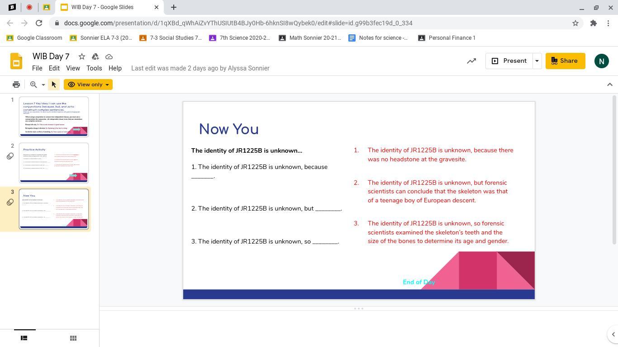The image size is (618, 347).
Task: Click the Now You slide heading
Action: coord(229,129)
